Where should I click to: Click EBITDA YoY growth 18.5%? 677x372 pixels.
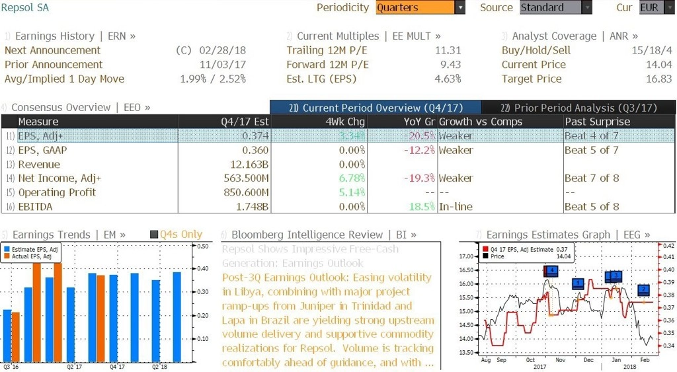(x=422, y=207)
